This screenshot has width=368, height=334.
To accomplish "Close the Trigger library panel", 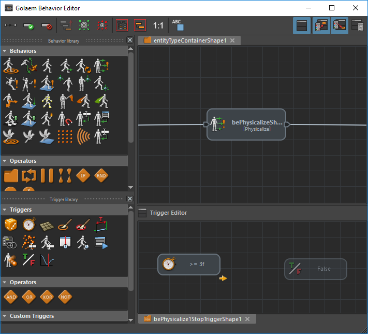I will (130, 199).
